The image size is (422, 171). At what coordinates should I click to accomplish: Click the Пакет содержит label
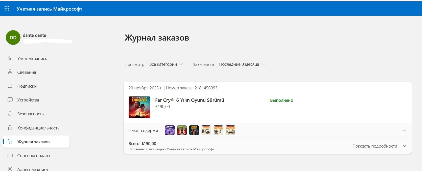coord(144,130)
